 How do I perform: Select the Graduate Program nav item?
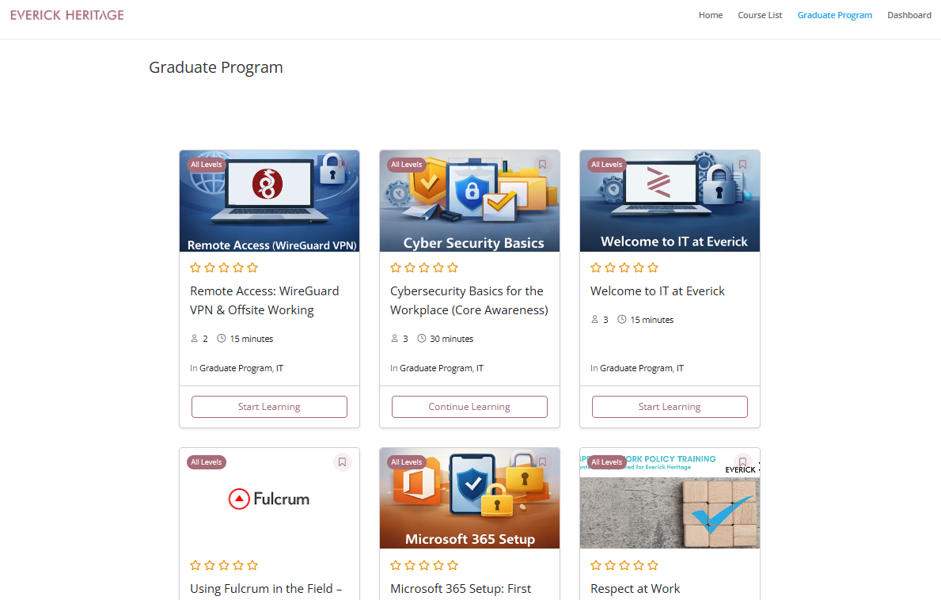pos(835,15)
